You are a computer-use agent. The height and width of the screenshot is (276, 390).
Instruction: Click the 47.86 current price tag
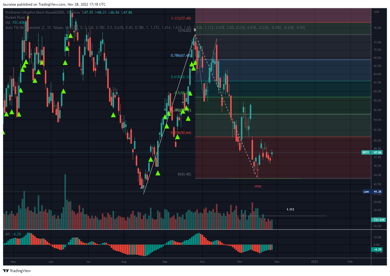(x=378, y=153)
